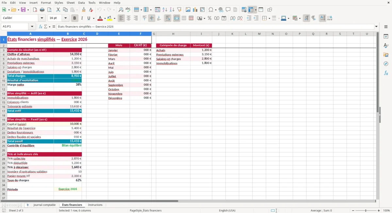392x213 pixels.
Task: Increase Indent icon
Action: [249, 18]
